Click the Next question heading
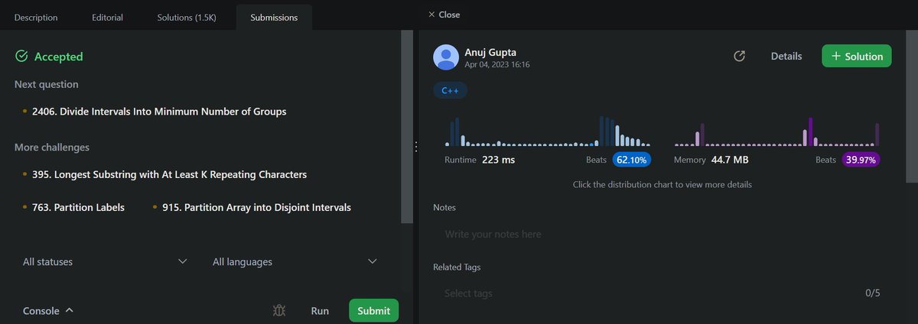Screen dimensions: 918x324 click(47, 85)
